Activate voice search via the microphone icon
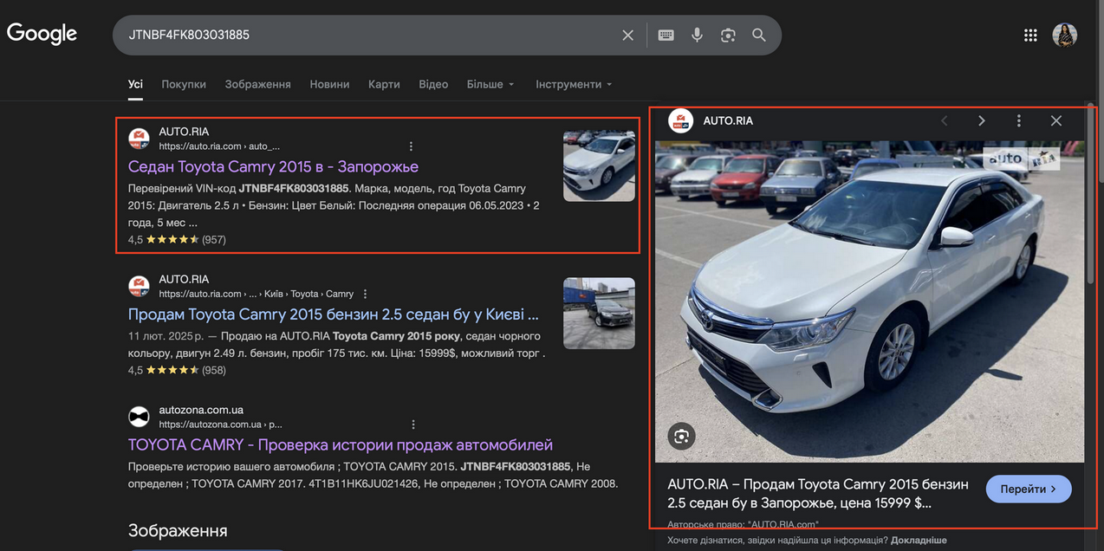The height and width of the screenshot is (551, 1104). click(x=697, y=35)
